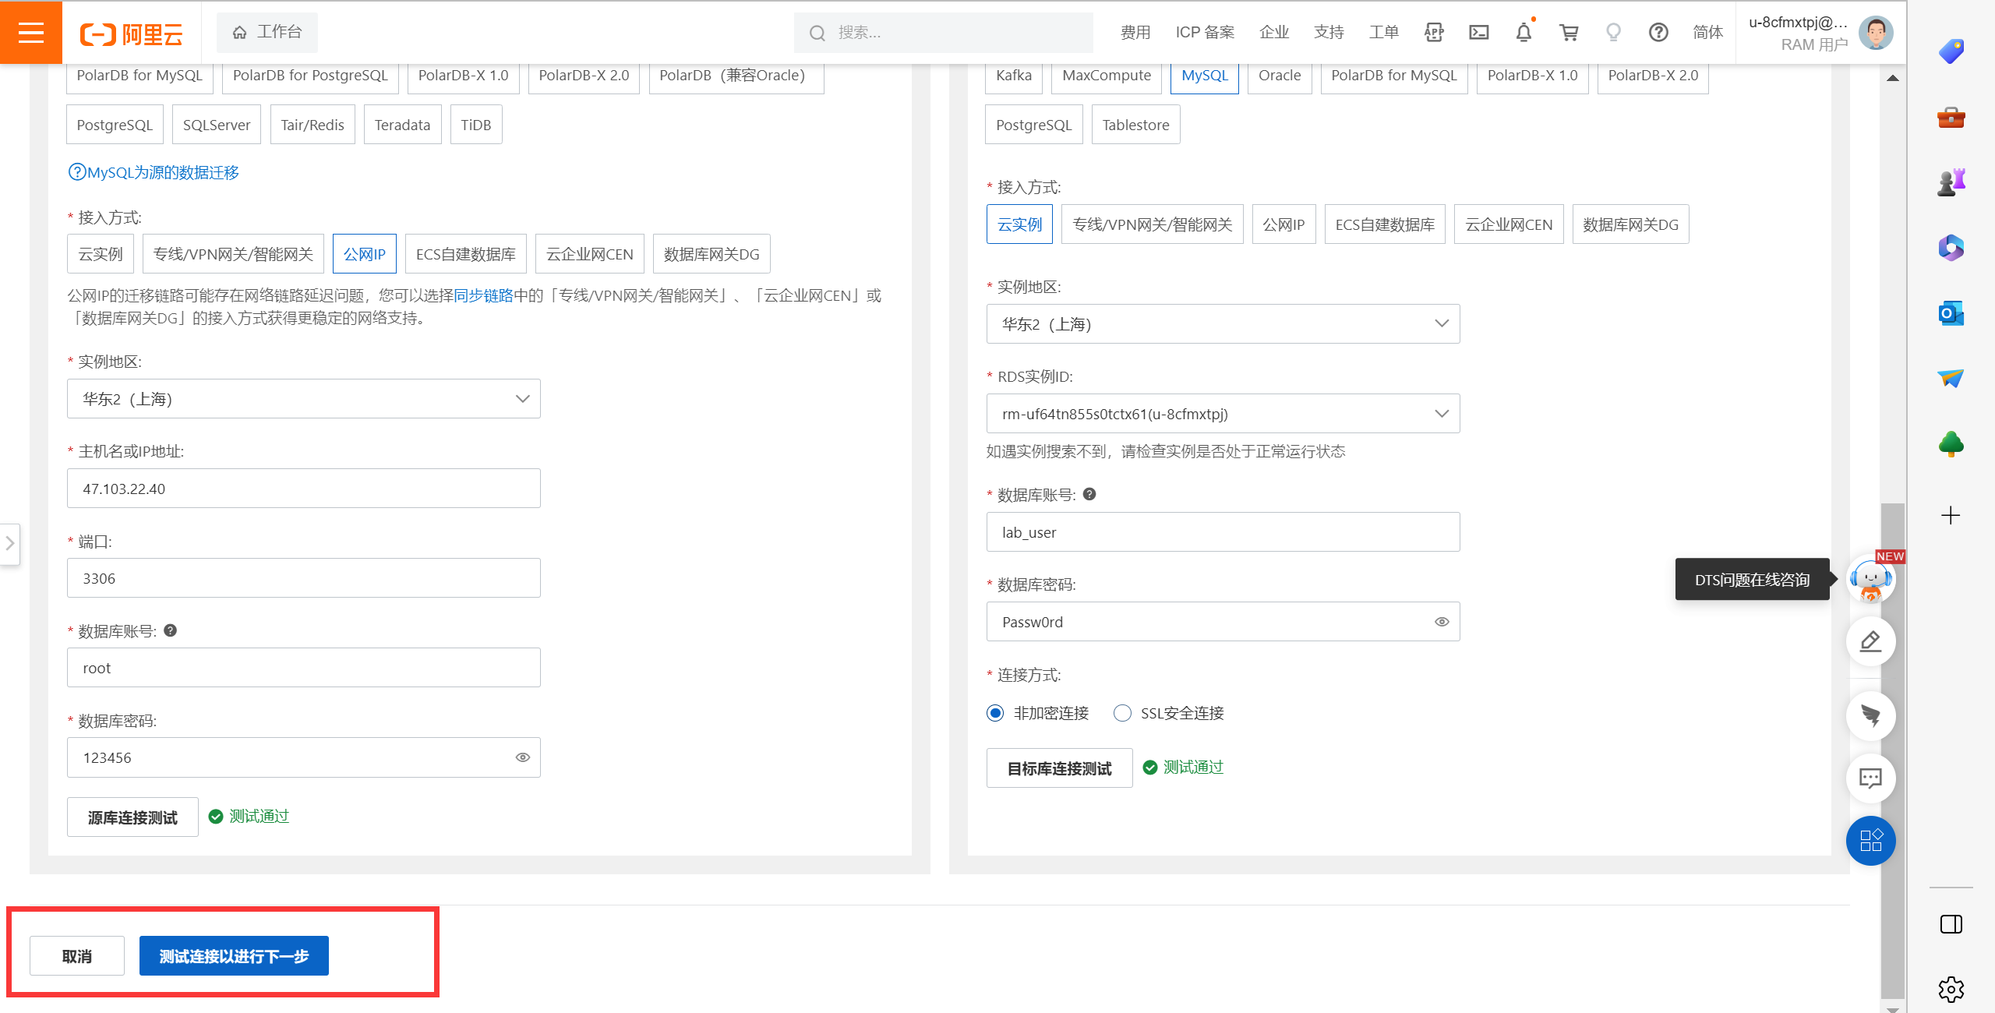
Task: Click the plus icon to add sidebar app
Action: (1951, 515)
